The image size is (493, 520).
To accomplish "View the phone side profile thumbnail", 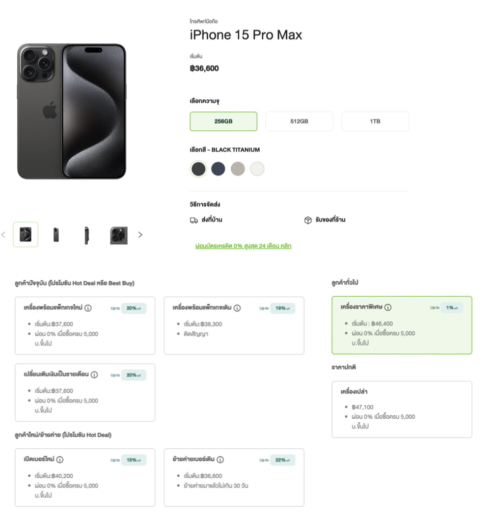I will pos(87,235).
